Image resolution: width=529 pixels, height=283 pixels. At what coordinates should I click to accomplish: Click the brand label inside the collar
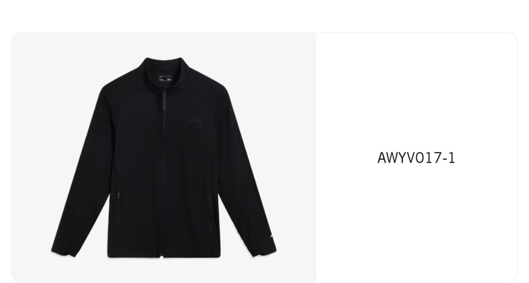pyautogui.click(x=165, y=78)
